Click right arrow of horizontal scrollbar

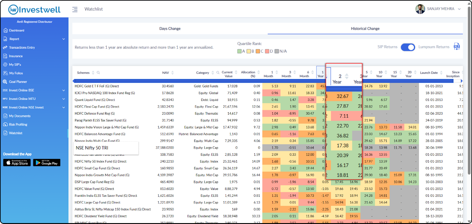pos(461,81)
